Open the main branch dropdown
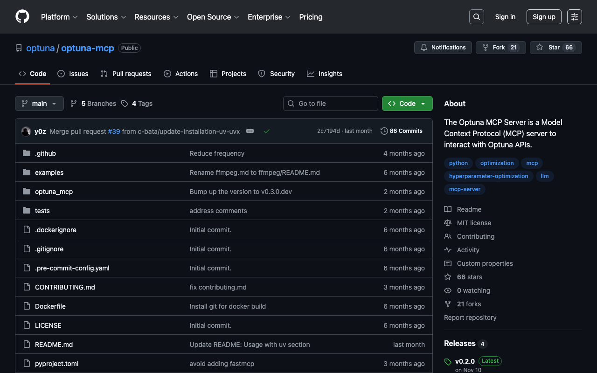Image resolution: width=597 pixels, height=373 pixels. click(39, 104)
